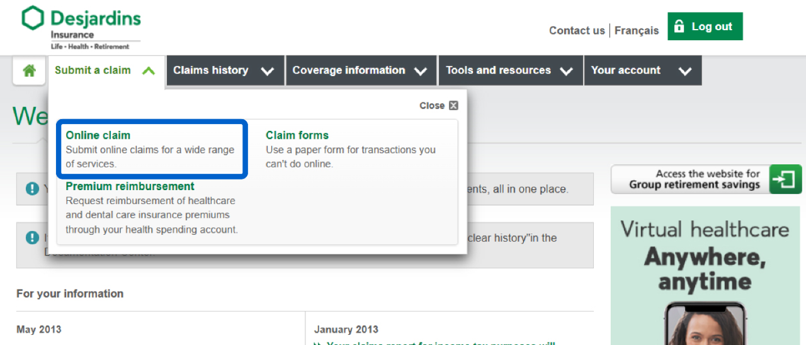This screenshot has width=806, height=345.
Task: Click the second teal exclamation alert icon
Action: 32,238
